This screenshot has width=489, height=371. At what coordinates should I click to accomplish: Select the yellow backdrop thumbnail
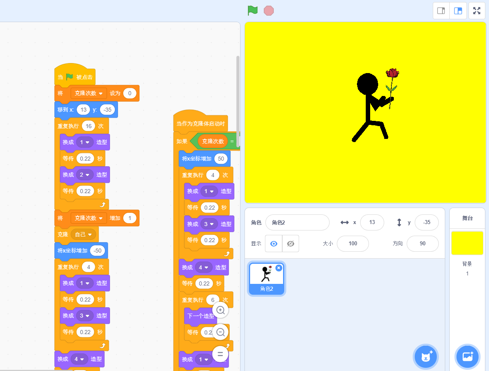tap(467, 243)
